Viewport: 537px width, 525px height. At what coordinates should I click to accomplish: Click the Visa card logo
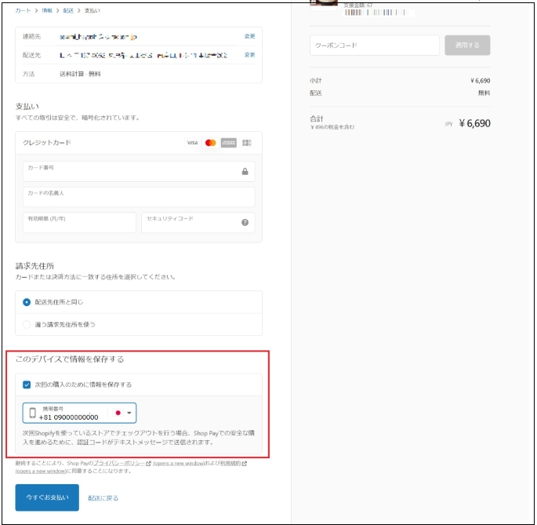pos(192,143)
